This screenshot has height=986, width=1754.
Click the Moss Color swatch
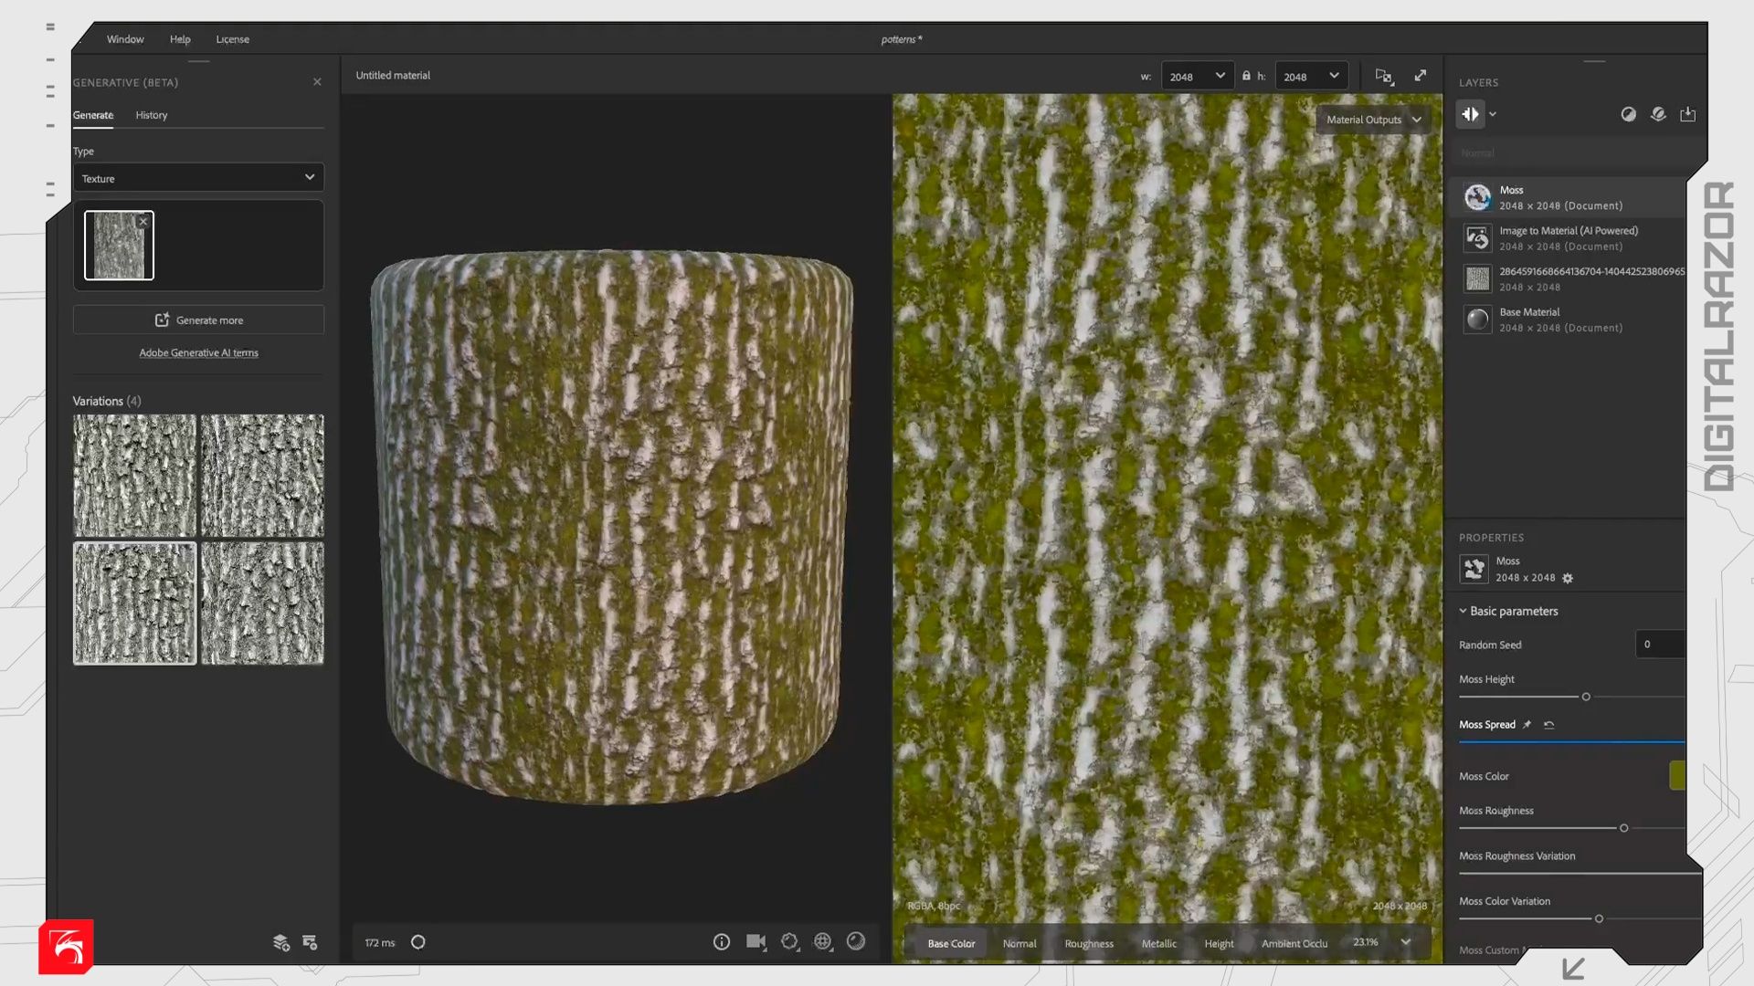coord(1676,775)
